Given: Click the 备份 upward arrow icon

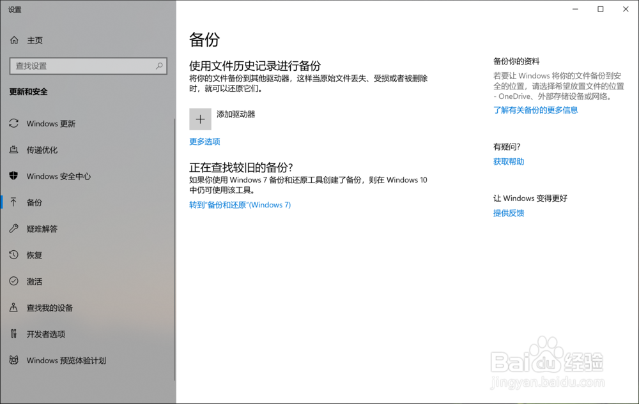Looking at the screenshot, I should (x=14, y=202).
